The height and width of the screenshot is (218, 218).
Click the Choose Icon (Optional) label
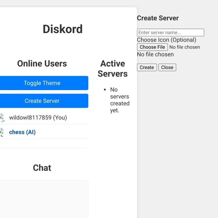166,40
